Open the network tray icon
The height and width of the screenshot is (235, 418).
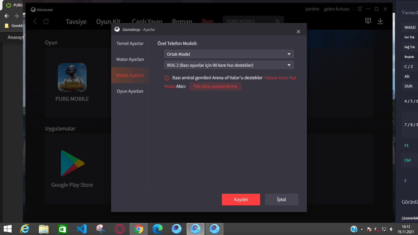[384, 229]
